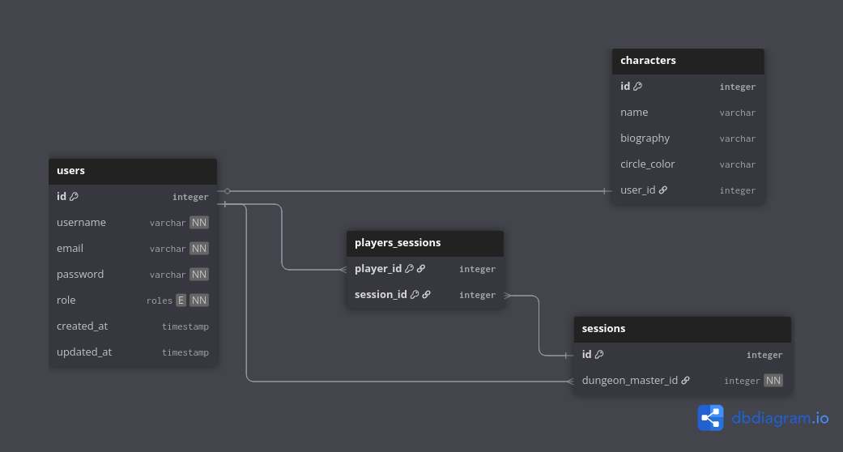Click the roles type on role row
The width and height of the screenshot is (843, 452).
[160, 301]
